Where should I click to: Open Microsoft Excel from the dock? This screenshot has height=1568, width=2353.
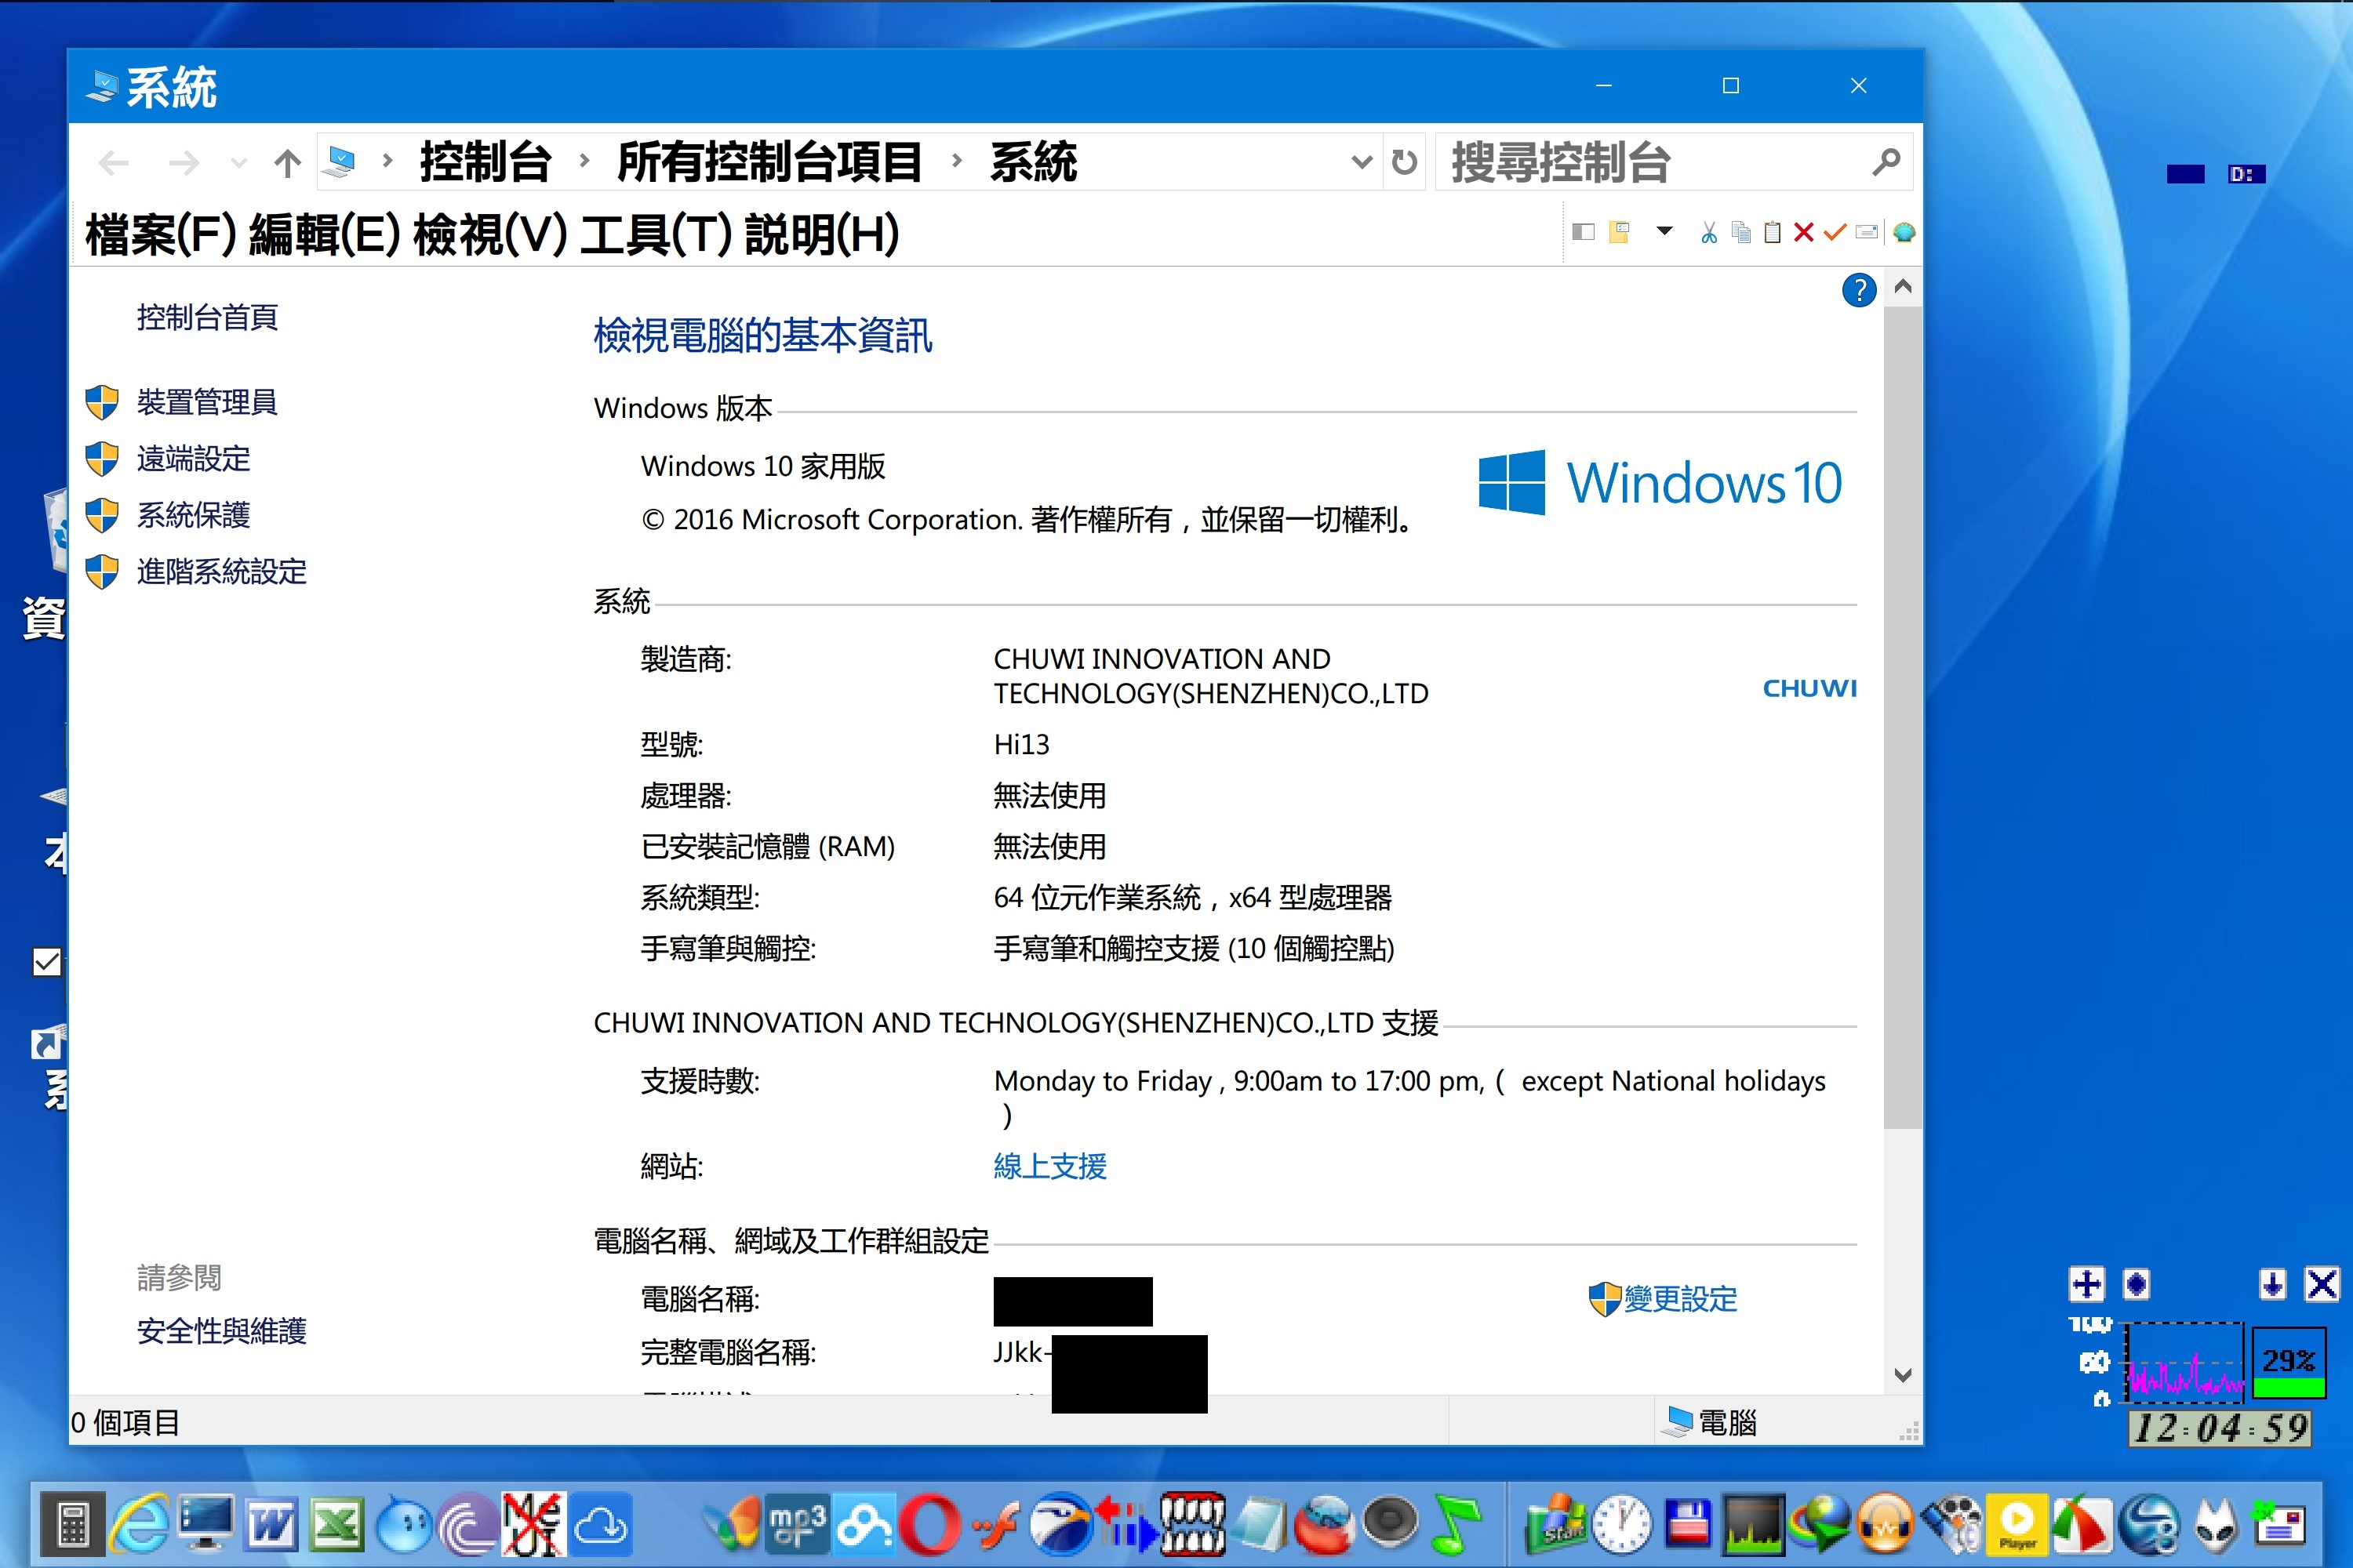336,1524
